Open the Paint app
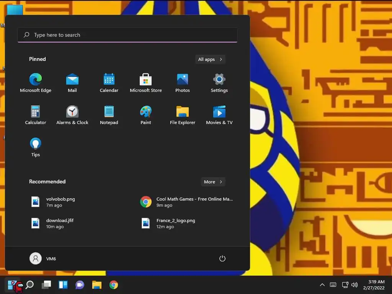The width and height of the screenshot is (392, 294). (x=146, y=115)
